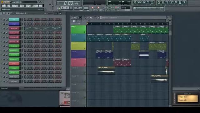200x113 pixels.
Task: Open the keyboard editor in step sequencer
Action: [60, 13]
